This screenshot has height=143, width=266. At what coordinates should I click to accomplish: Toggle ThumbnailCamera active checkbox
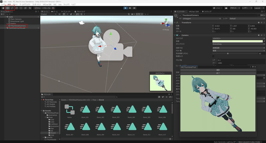(180, 15)
